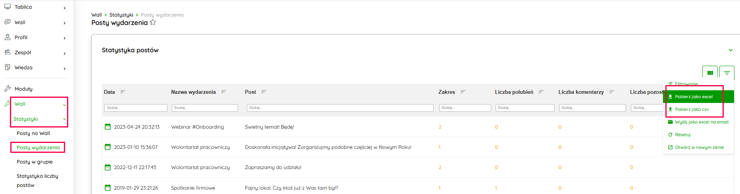Click the sort icon beside Zakres header
This screenshot has height=194, width=740.
pos(463,92)
